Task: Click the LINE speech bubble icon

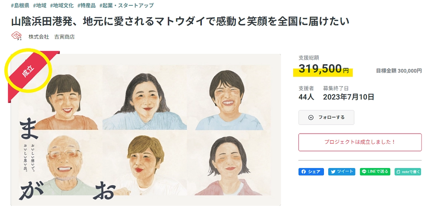Action: point(363,172)
